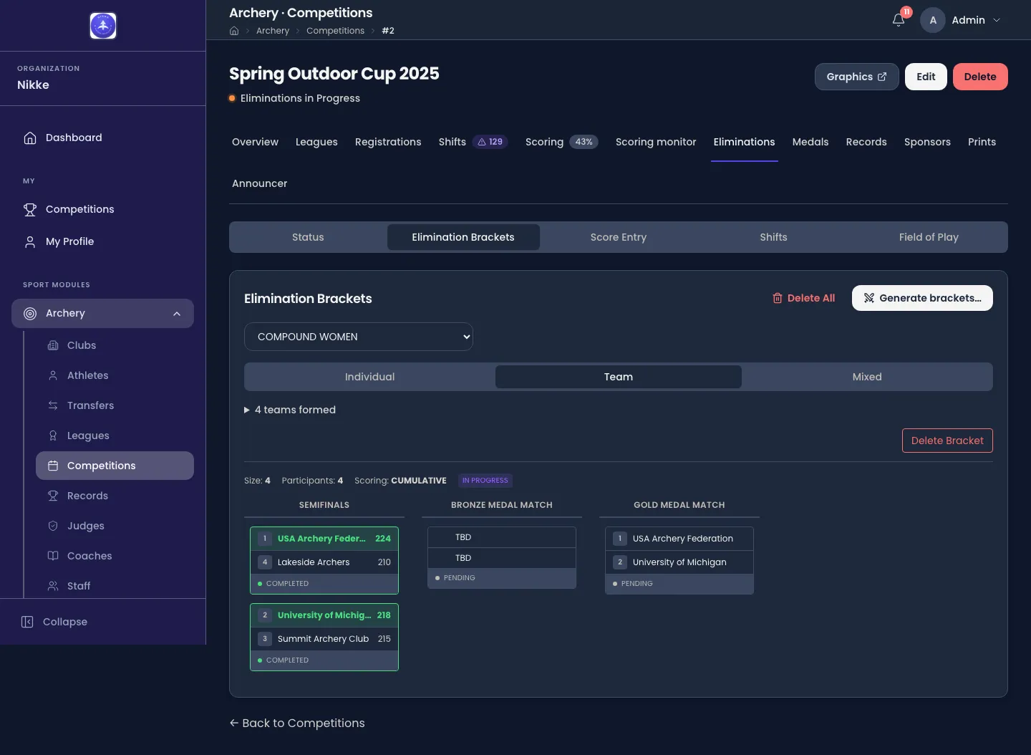Click the Athletes person icon

(53, 375)
